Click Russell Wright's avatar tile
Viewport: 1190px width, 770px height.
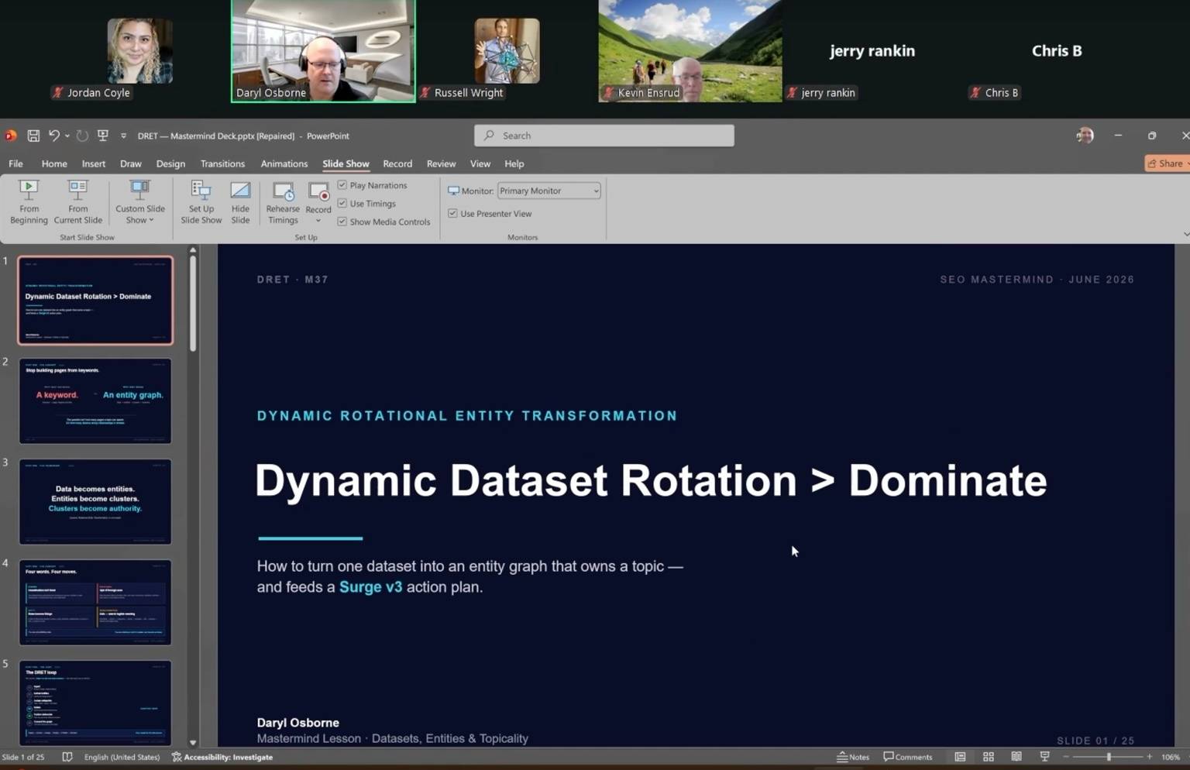point(507,50)
